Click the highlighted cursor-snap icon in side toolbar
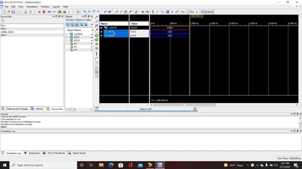 [x=97, y=72]
